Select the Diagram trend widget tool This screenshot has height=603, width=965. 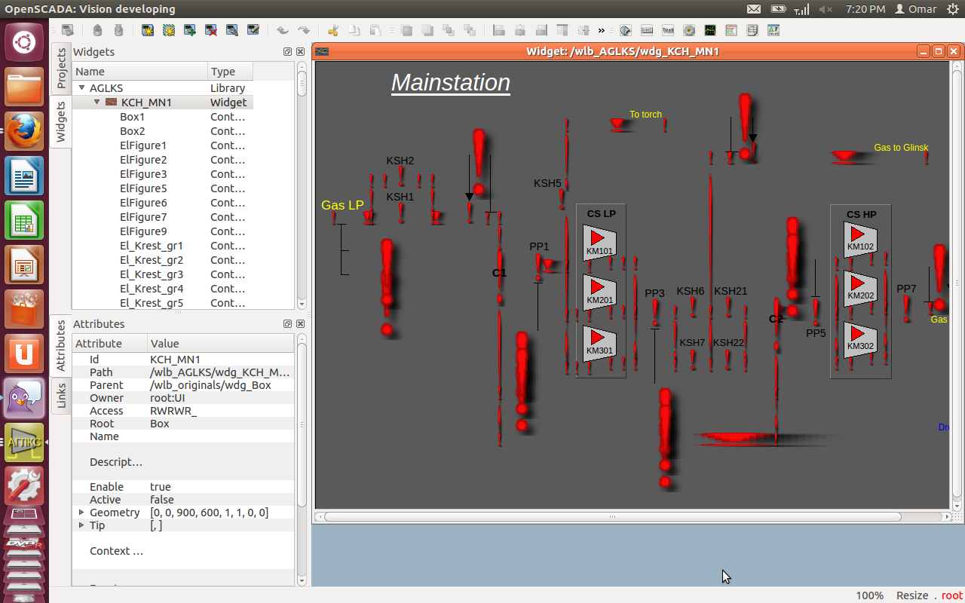pos(710,31)
